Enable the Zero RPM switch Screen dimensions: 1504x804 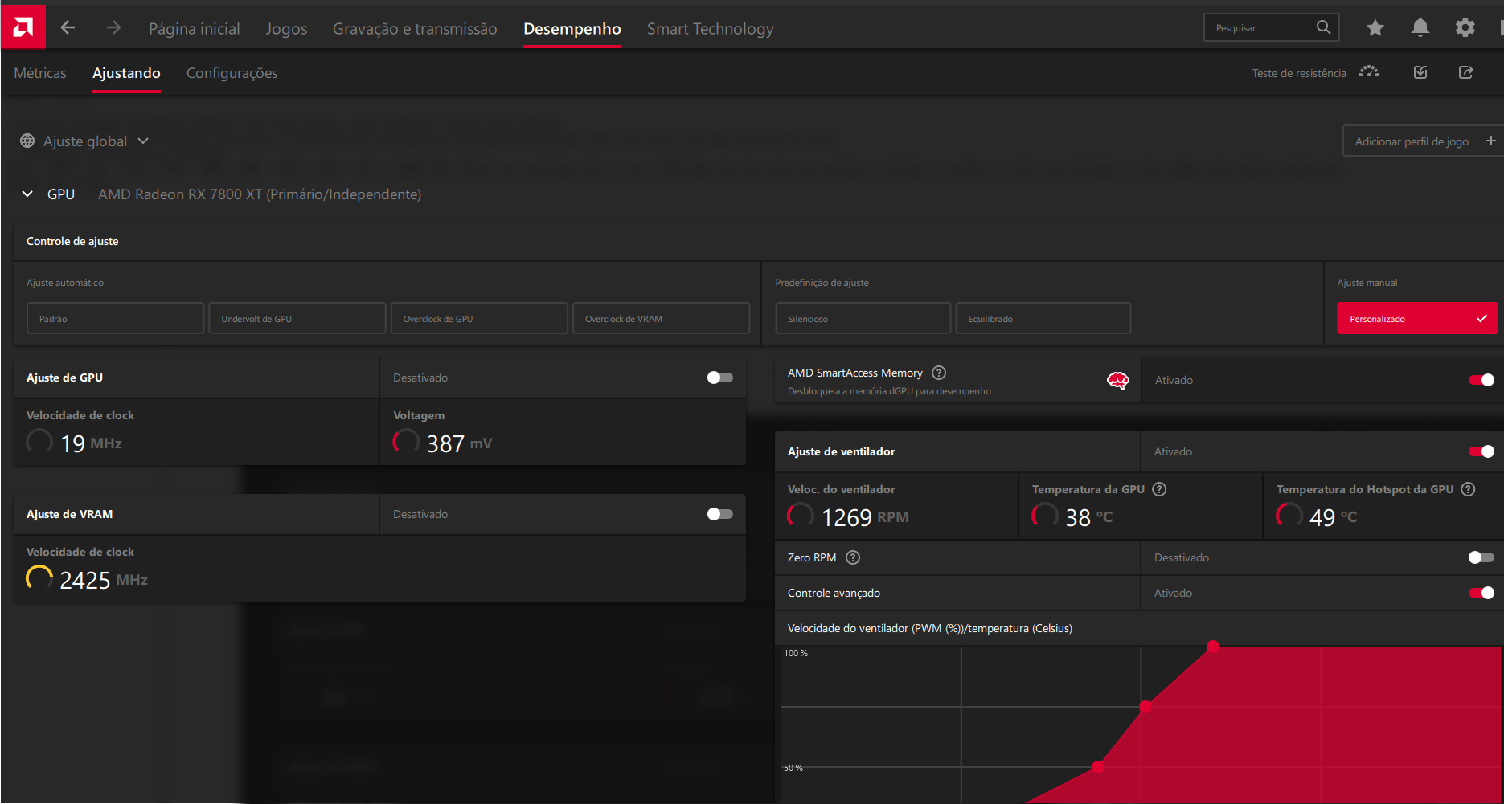pos(1481,557)
